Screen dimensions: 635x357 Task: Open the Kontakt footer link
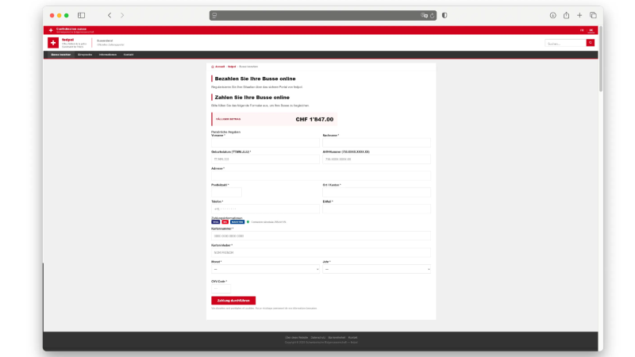(352, 338)
